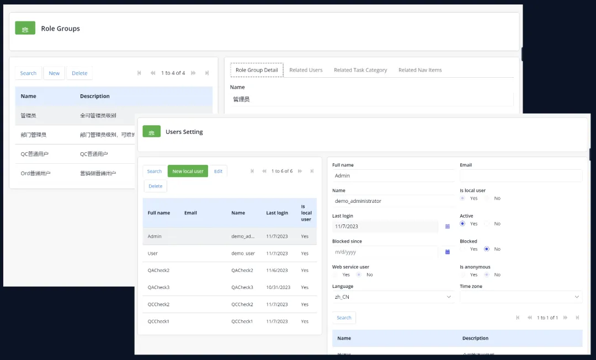This screenshot has width=596, height=360.
Task: Click the Full name column header
Action: tap(158, 213)
